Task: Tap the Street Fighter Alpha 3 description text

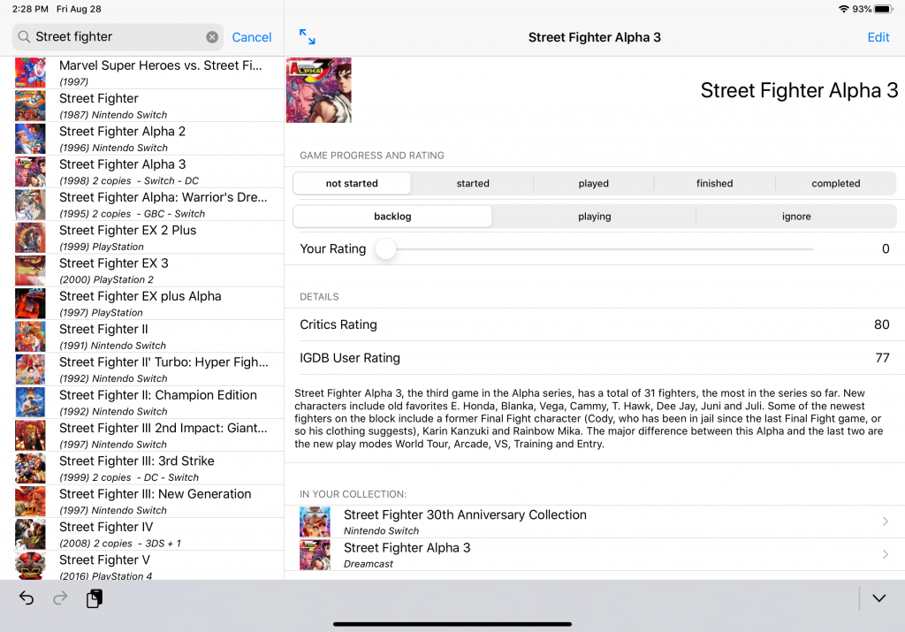Action: click(589, 418)
